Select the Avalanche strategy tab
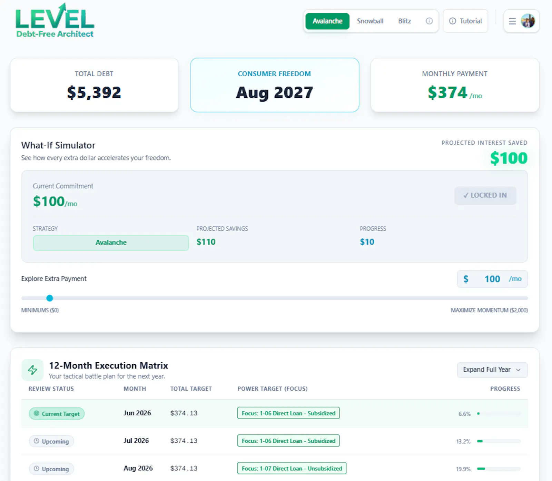This screenshot has width=552, height=481. (327, 21)
